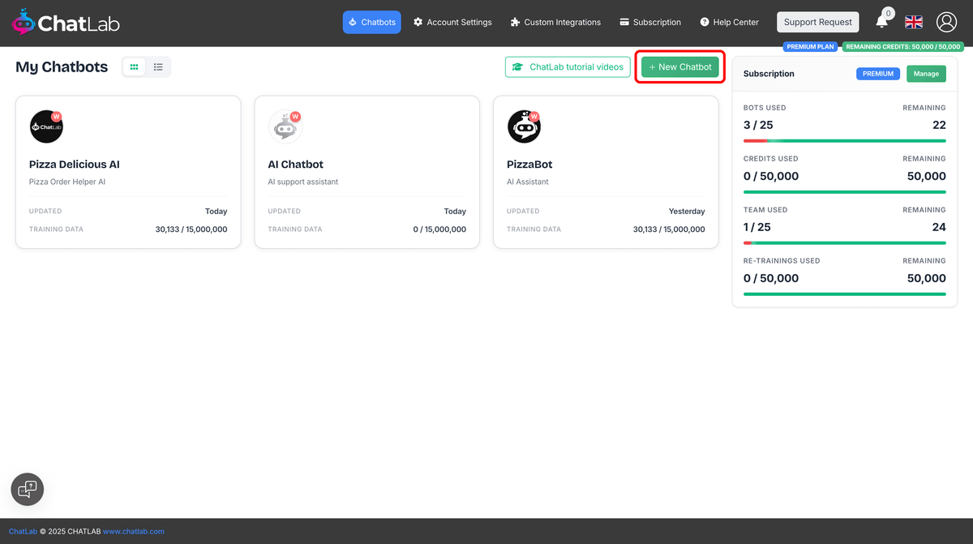Navigate to Custom Integrations

(x=555, y=22)
